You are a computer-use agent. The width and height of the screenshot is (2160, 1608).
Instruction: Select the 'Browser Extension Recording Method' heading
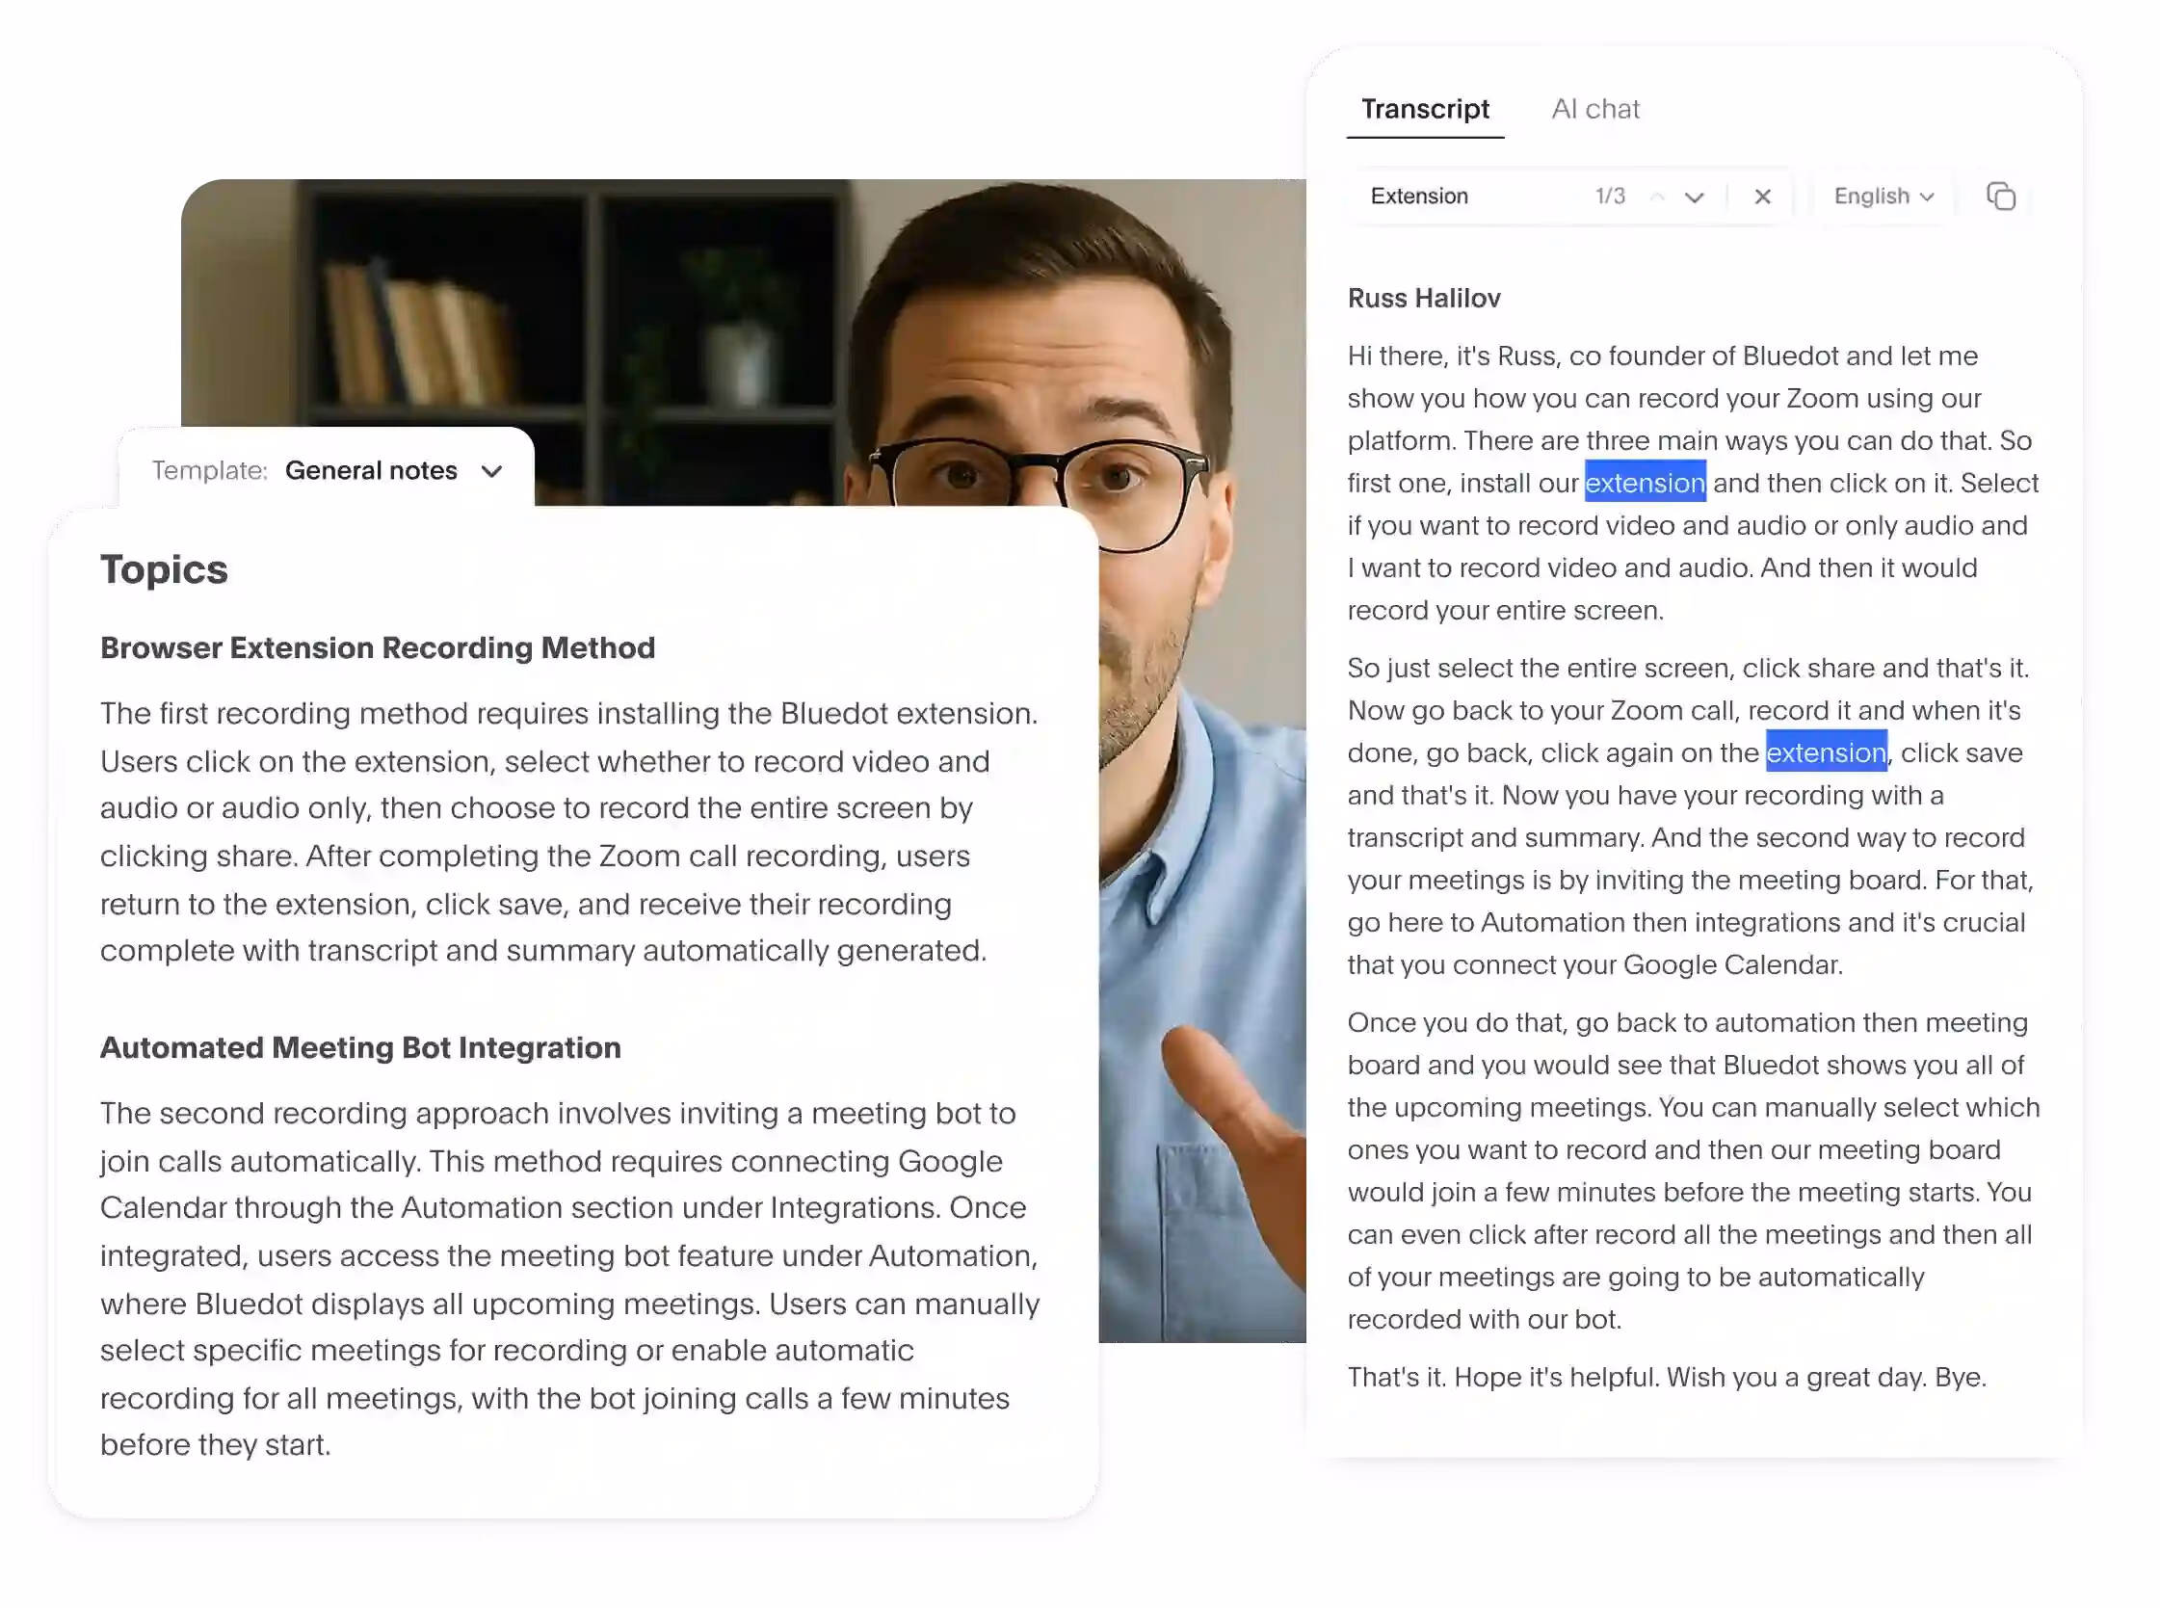coord(378,647)
